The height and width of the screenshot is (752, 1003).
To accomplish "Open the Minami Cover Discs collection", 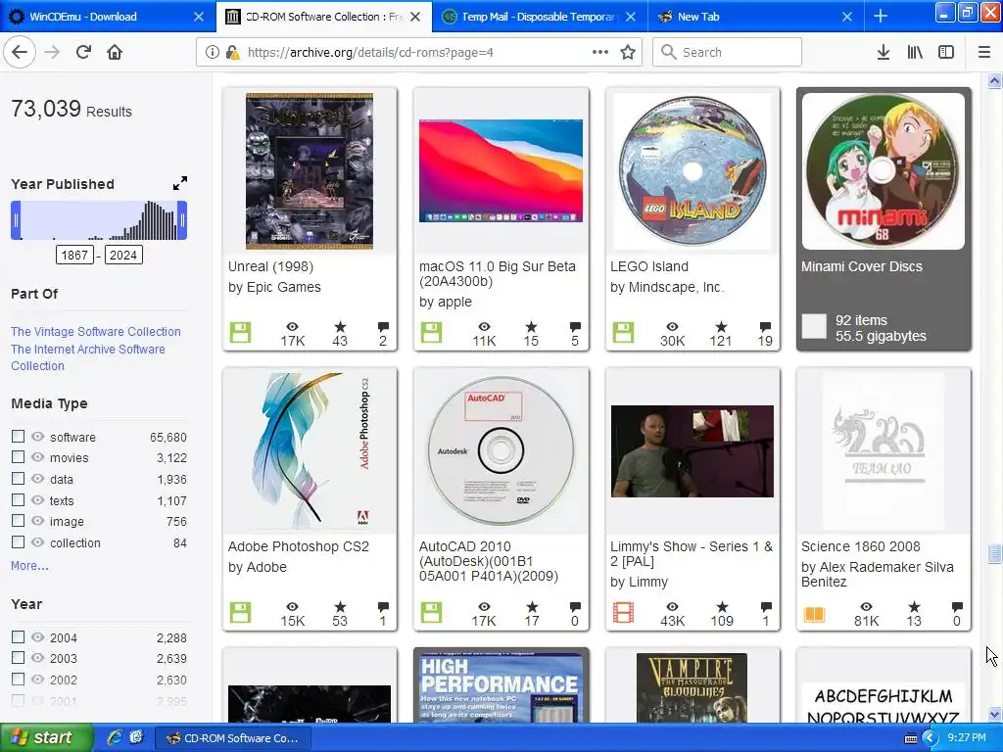I will (884, 219).
